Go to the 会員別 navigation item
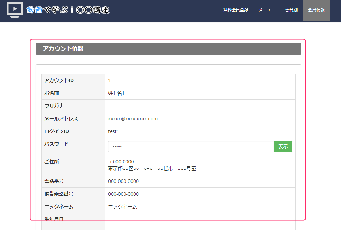The width and height of the screenshot is (341, 230). pos(291,10)
